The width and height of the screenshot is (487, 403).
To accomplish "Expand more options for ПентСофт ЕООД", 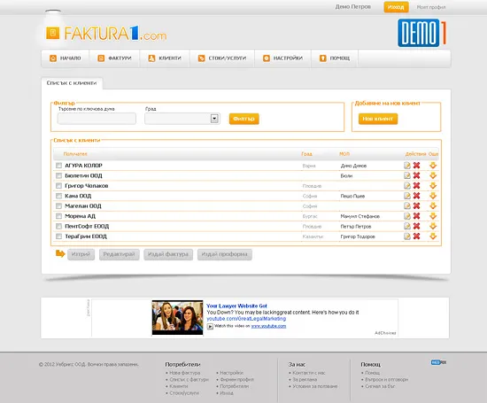I will tap(433, 226).
